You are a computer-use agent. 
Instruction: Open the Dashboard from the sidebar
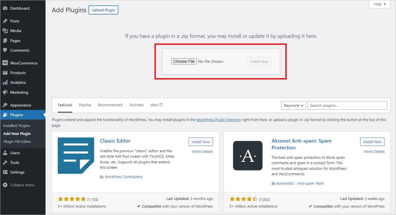6,8
